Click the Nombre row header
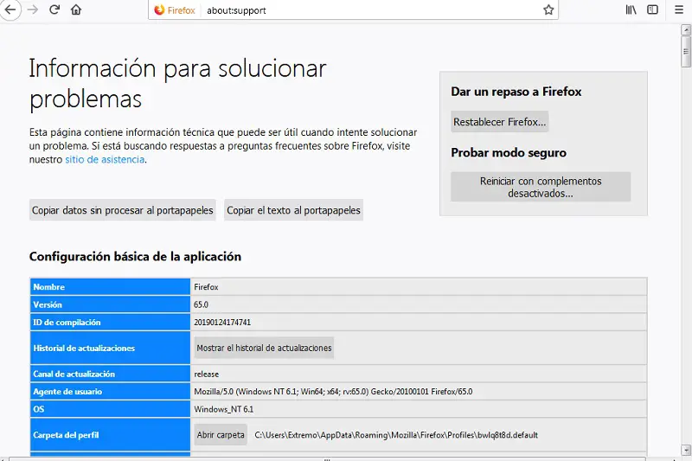Viewport: 692px width, 461px height. coord(110,287)
